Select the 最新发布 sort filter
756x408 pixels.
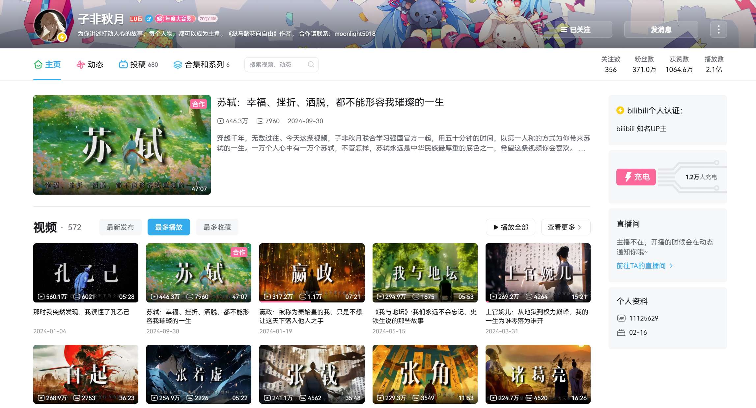click(x=120, y=227)
